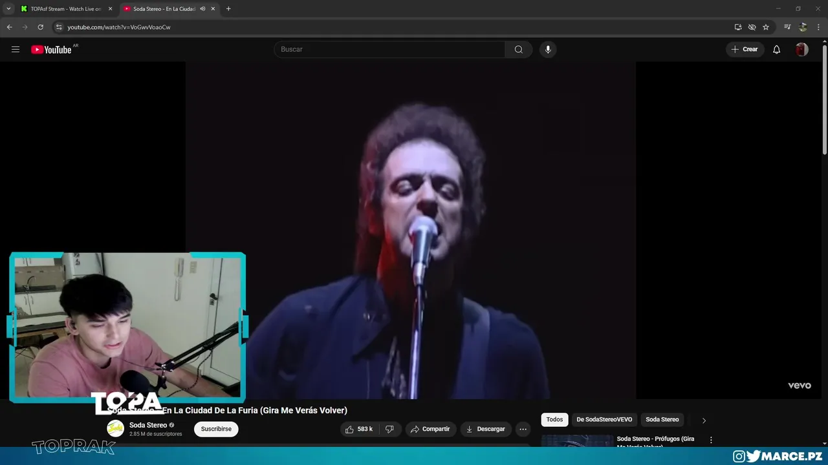Open more actions three-dot menu under video
This screenshot has height=465, width=828.
pos(523,429)
